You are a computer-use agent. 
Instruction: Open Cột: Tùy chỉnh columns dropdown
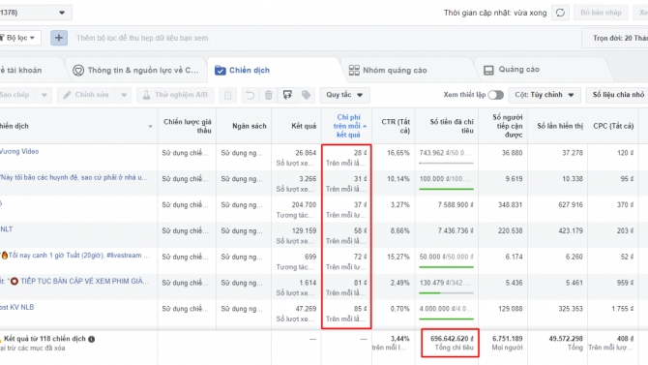[545, 95]
